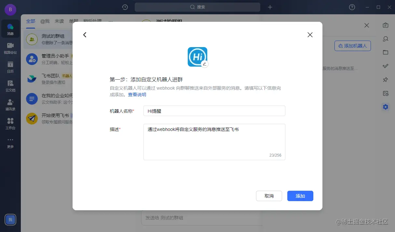Open the calendar schedule icon on right rail

386,93
